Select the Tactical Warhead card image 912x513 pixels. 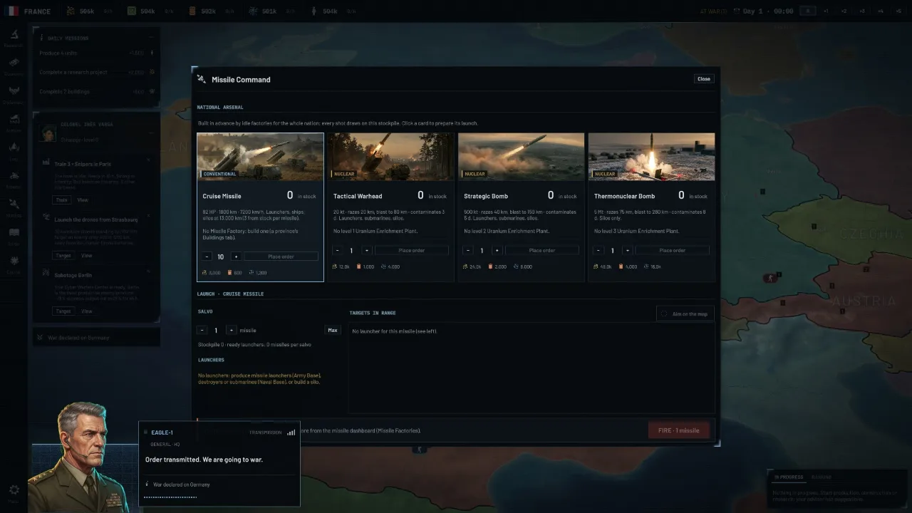tap(390, 157)
